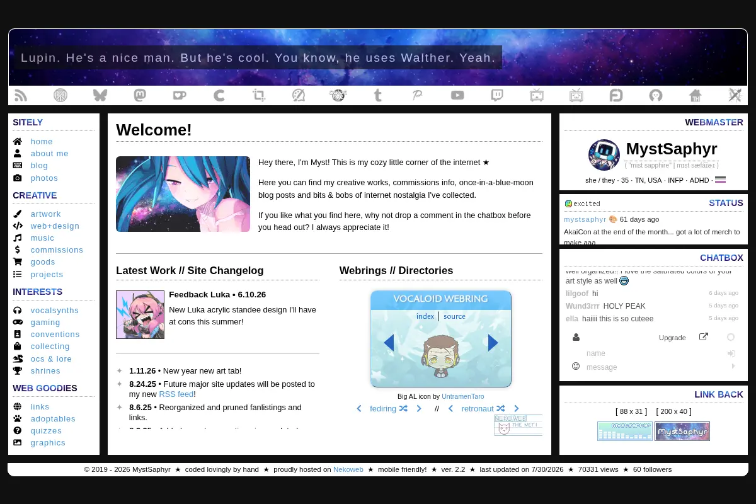
Task: Click fediring previous chevron
Action: (359, 408)
